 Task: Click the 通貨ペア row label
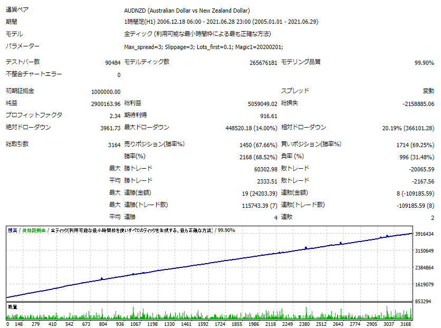pos(17,9)
